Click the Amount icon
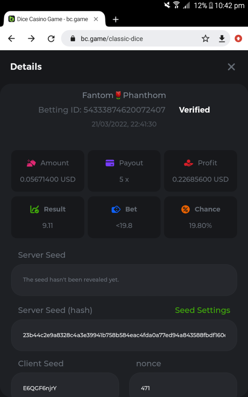 pyautogui.click(x=31, y=163)
